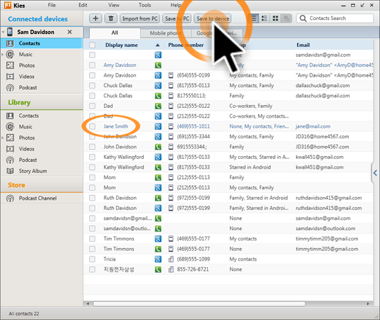The height and width of the screenshot is (320, 380).
Task: Click the Email column header
Action: (303, 45)
